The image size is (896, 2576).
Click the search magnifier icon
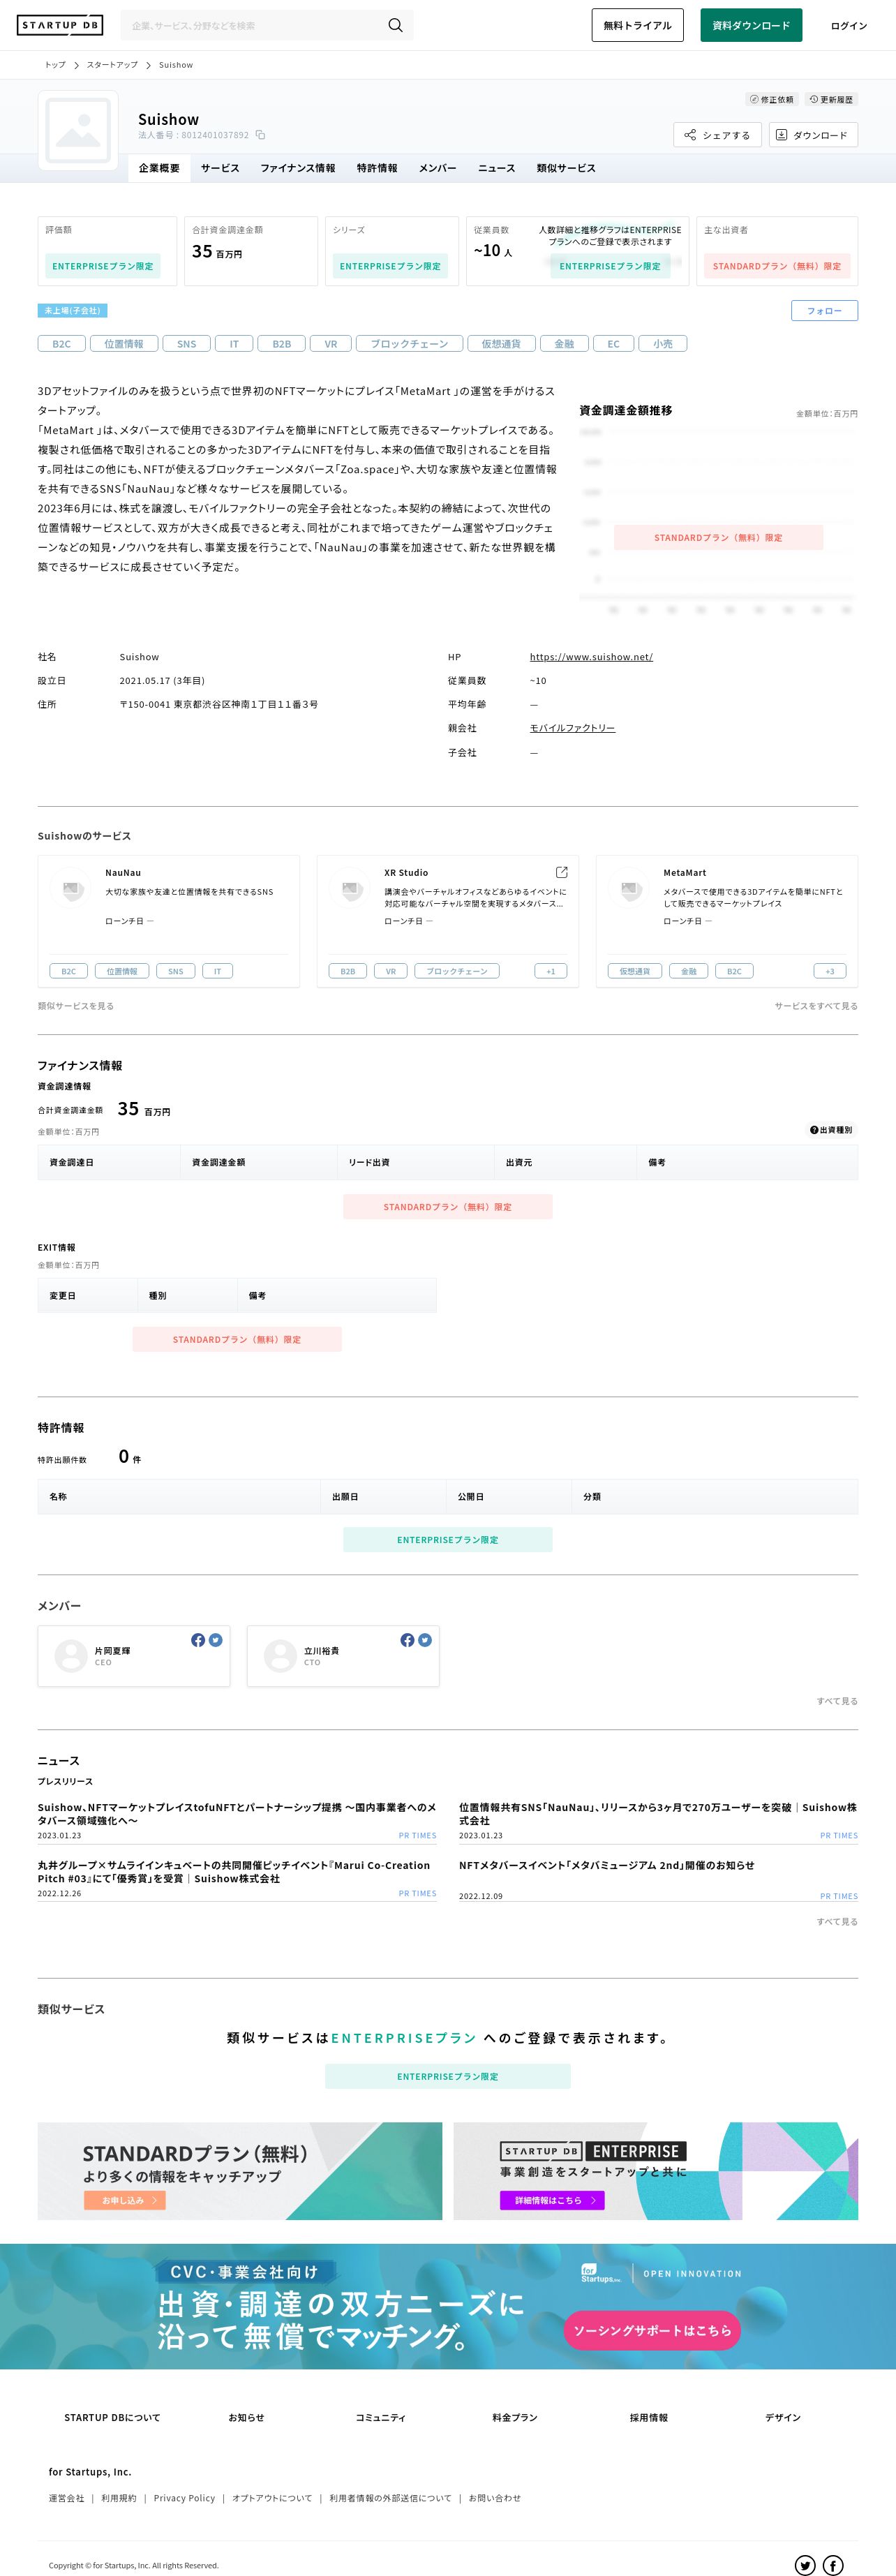395,25
